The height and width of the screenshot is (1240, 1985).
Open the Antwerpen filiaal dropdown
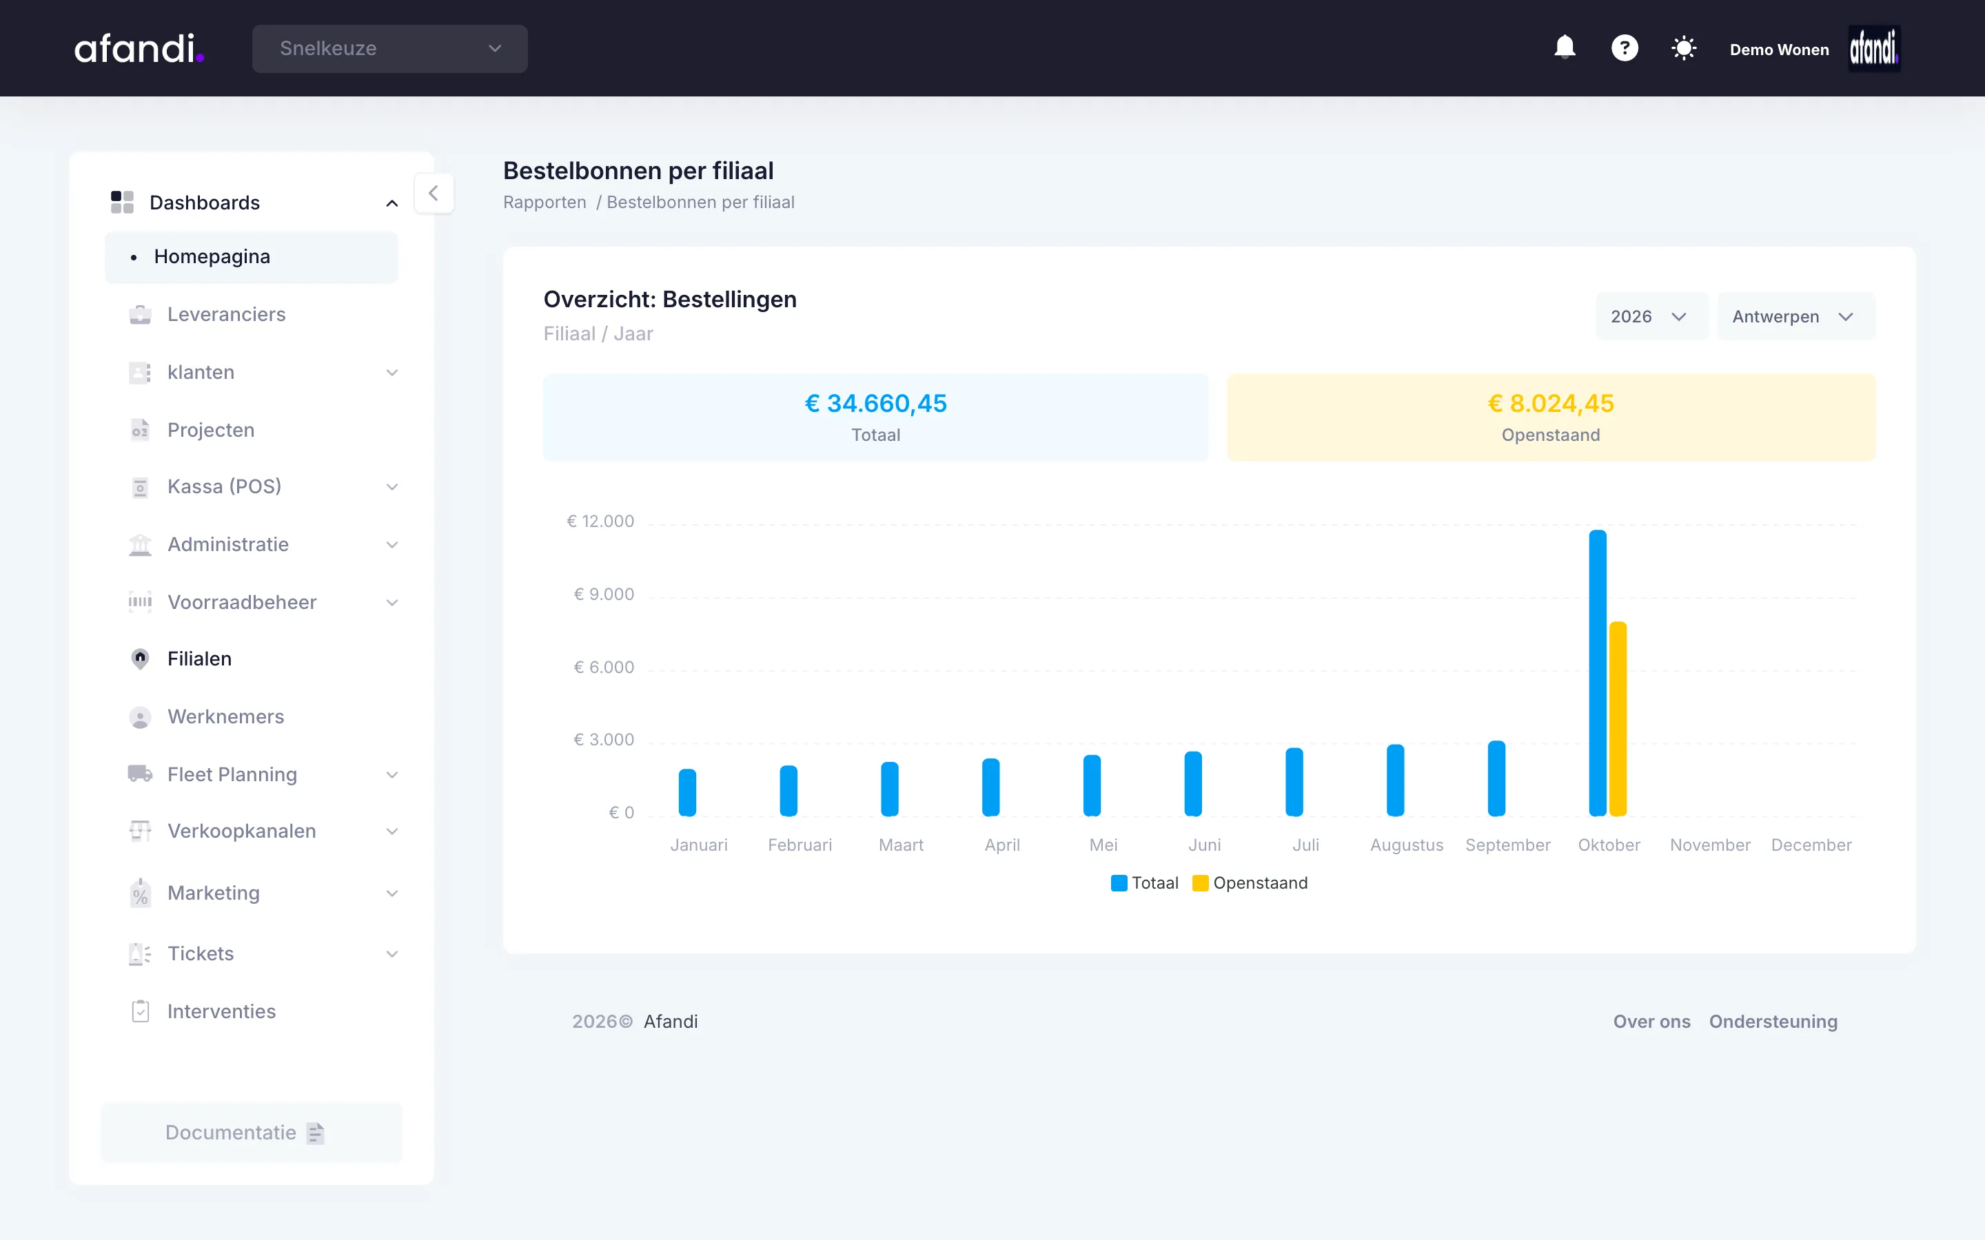(1795, 317)
